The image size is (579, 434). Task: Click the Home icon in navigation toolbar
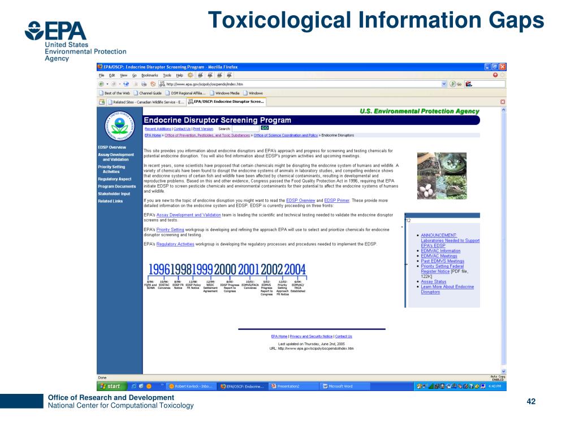[153, 84]
